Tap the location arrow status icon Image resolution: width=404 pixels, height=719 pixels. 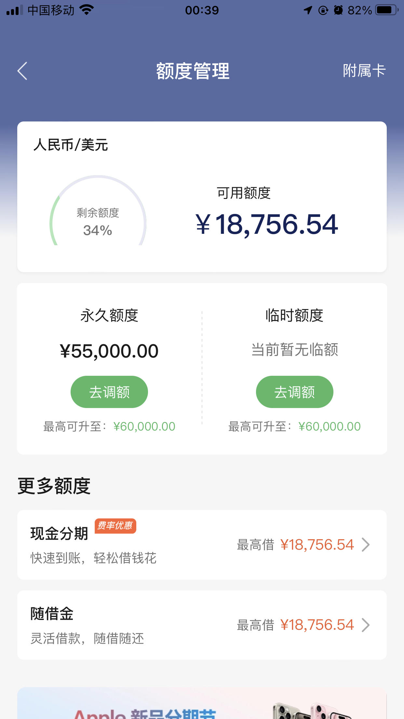pos(308,10)
